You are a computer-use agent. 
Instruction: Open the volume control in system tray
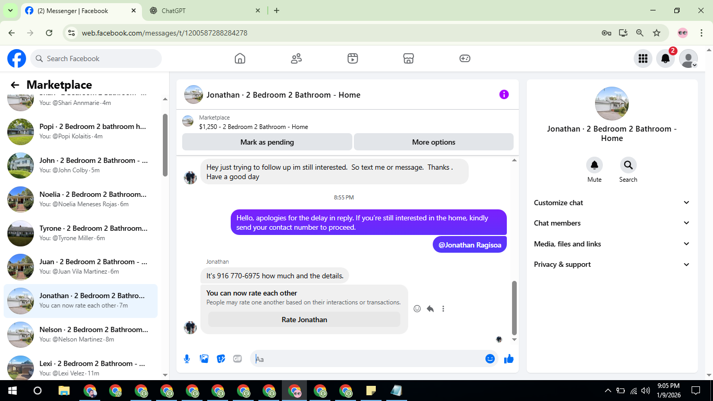[x=646, y=391]
